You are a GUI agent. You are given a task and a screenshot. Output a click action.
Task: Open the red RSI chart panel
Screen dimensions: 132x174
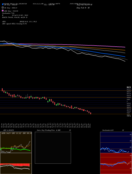click(x=116, y=163)
